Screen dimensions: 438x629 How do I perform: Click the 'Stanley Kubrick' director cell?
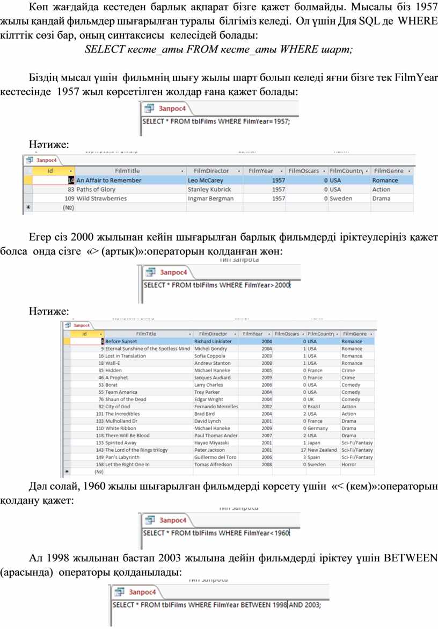point(215,189)
